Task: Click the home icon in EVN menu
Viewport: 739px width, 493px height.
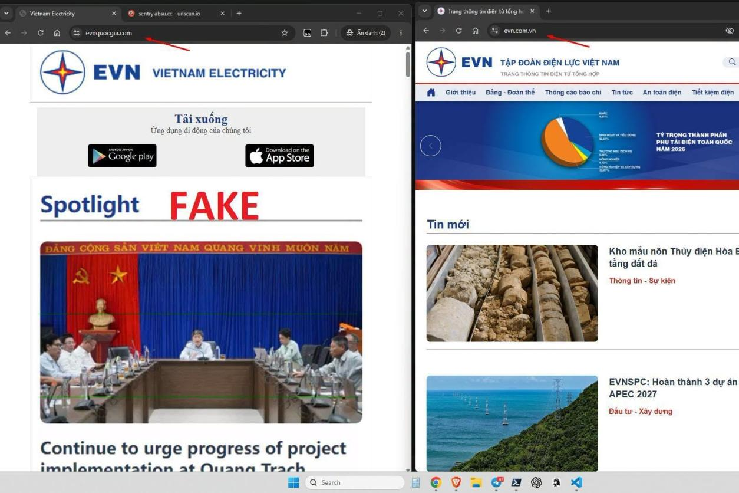Action: (431, 93)
